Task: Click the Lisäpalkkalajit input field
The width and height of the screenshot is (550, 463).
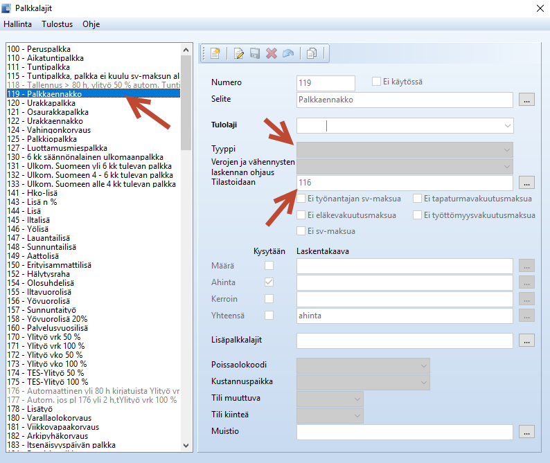Action: pos(405,341)
